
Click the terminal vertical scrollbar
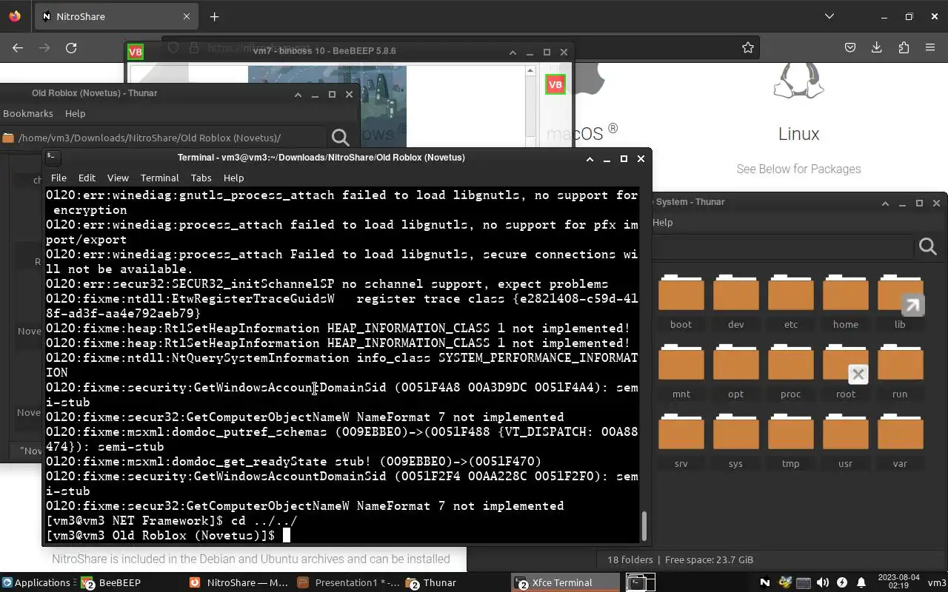pyautogui.click(x=644, y=526)
